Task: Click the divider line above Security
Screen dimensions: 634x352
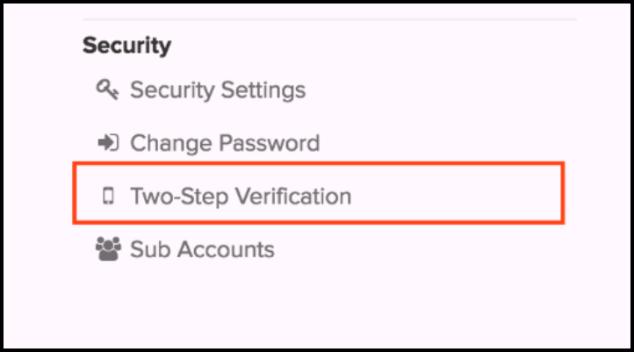Action: coord(329,19)
